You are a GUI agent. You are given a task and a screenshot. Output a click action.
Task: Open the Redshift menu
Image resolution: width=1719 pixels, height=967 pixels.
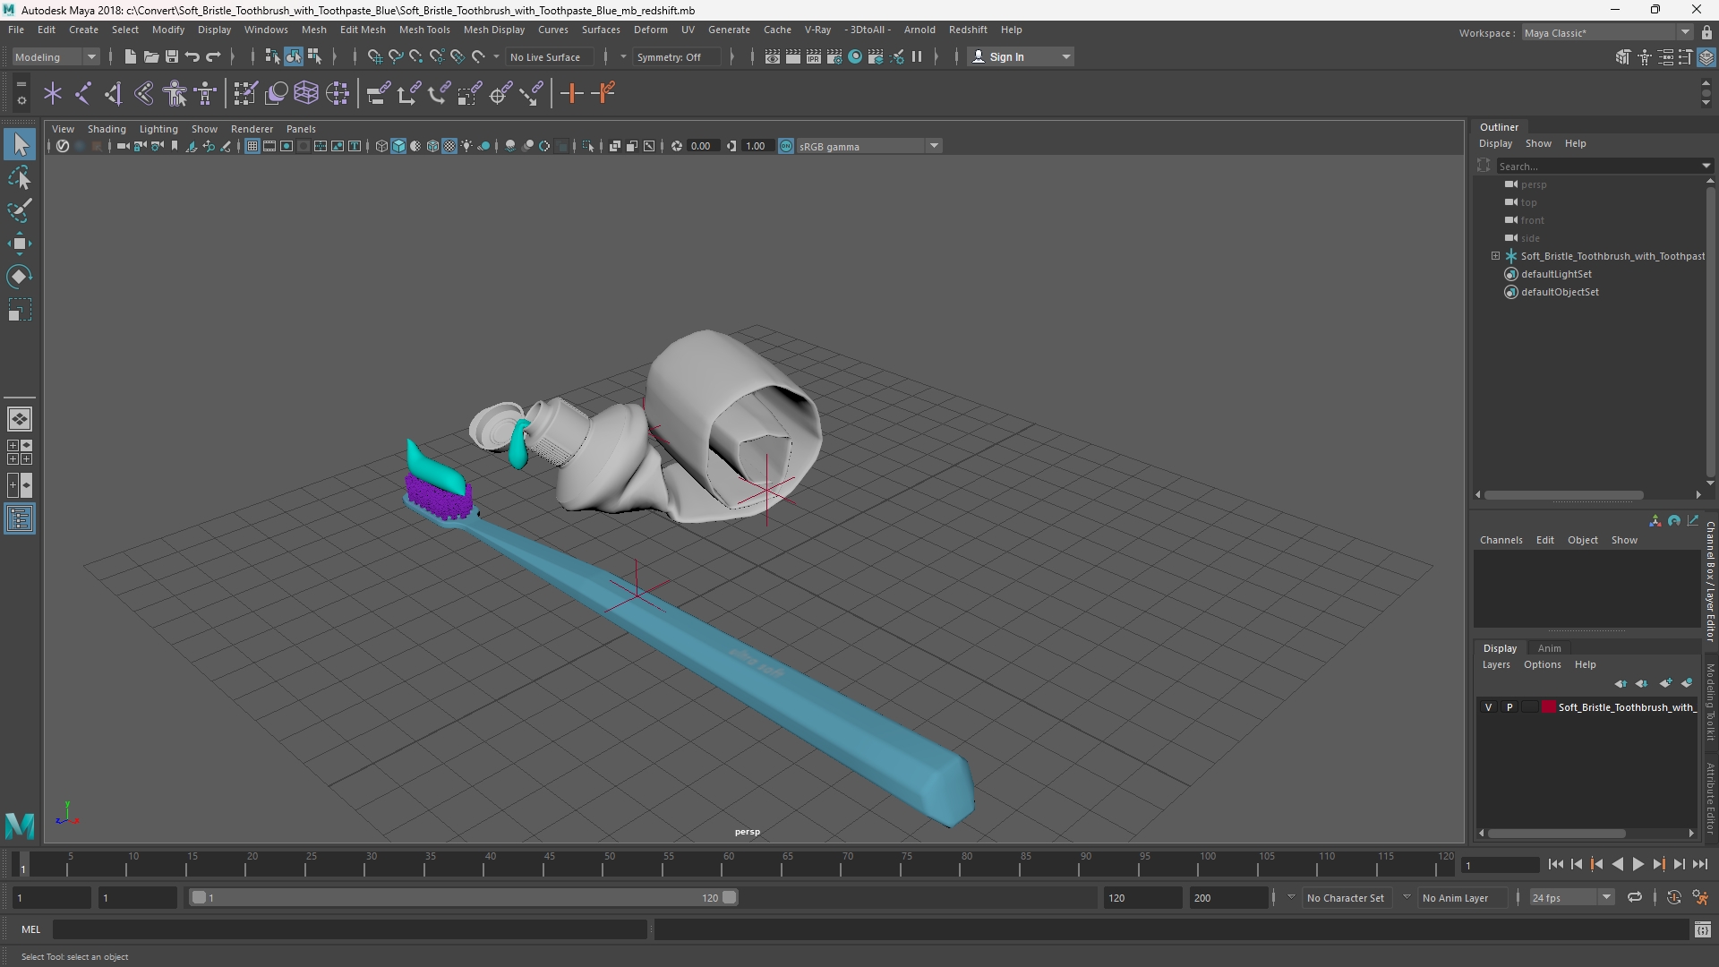pyautogui.click(x=968, y=30)
